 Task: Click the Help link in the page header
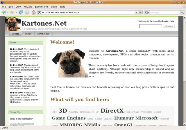[x=172, y=21]
